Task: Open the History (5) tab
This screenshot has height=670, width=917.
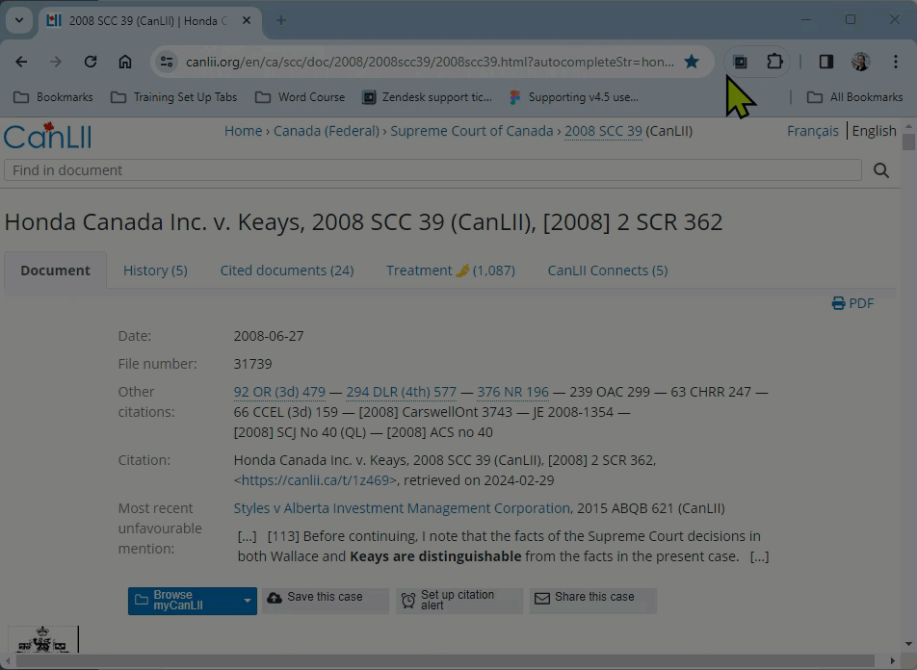Action: [x=155, y=271]
